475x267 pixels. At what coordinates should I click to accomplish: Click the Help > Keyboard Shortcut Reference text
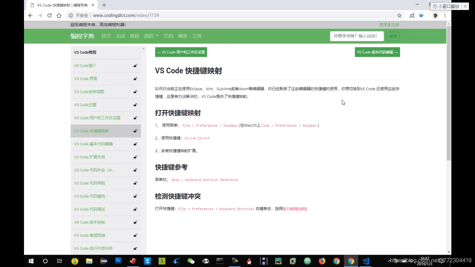click(x=204, y=180)
